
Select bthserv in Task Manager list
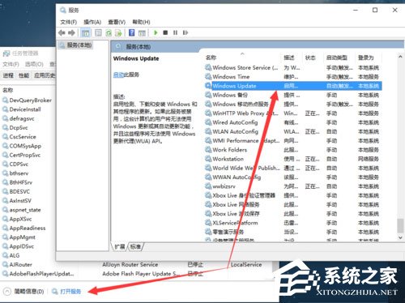coord(19,173)
